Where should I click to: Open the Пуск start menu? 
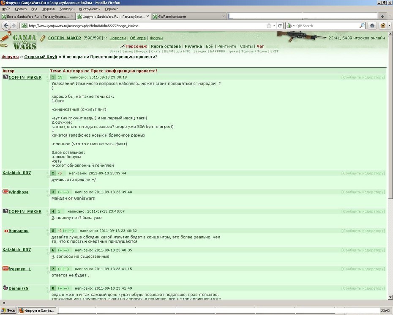click(8, 310)
